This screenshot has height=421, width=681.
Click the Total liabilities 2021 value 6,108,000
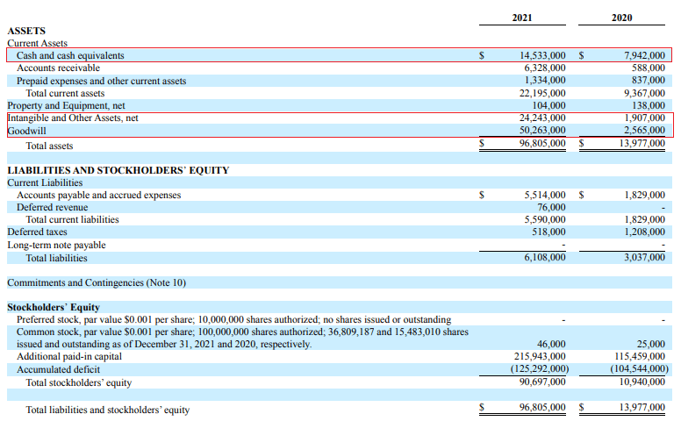[x=545, y=257]
